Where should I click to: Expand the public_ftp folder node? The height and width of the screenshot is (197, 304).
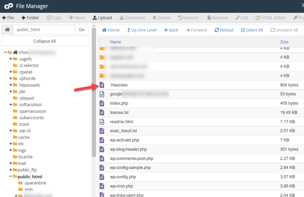click(11, 170)
